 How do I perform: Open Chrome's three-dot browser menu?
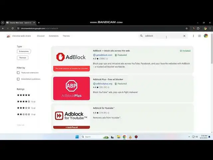point(210,28)
